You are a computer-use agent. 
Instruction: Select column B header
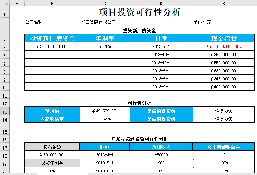pos(52,3)
